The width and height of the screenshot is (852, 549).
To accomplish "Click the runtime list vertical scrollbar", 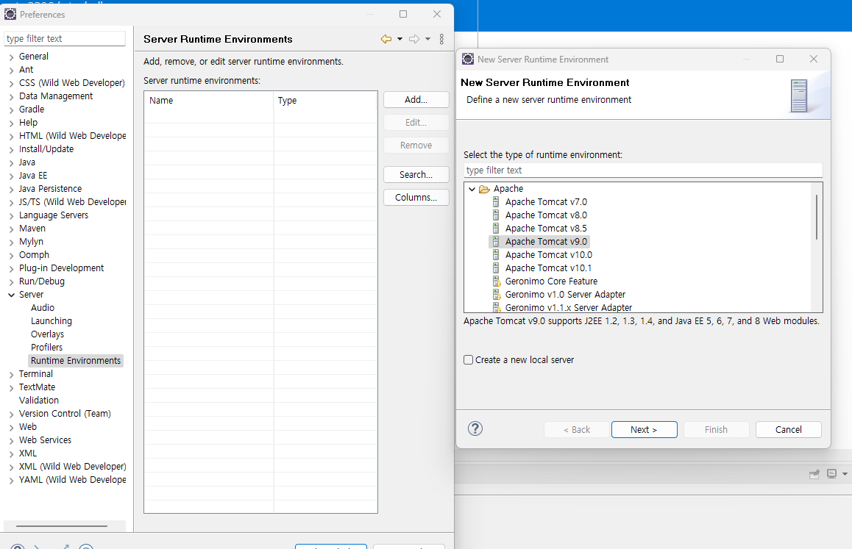I will click(x=817, y=218).
